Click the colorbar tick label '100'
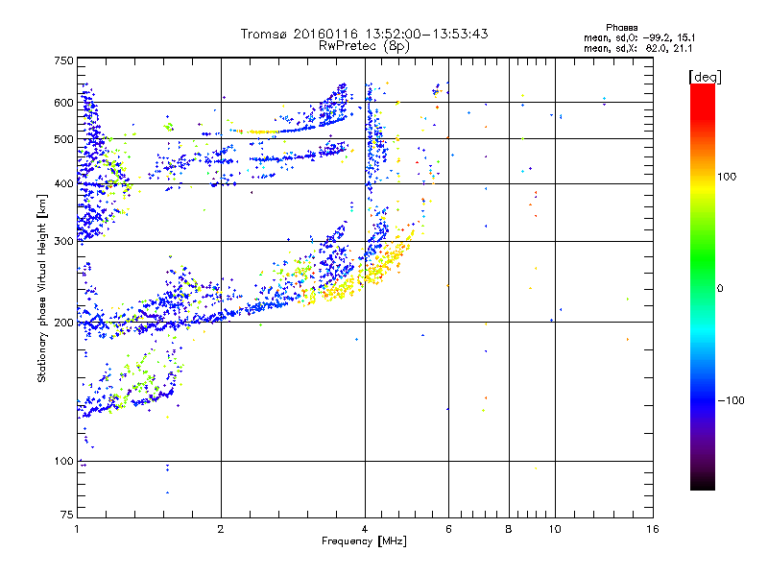This screenshot has height=576, width=768. click(x=727, y=177)
